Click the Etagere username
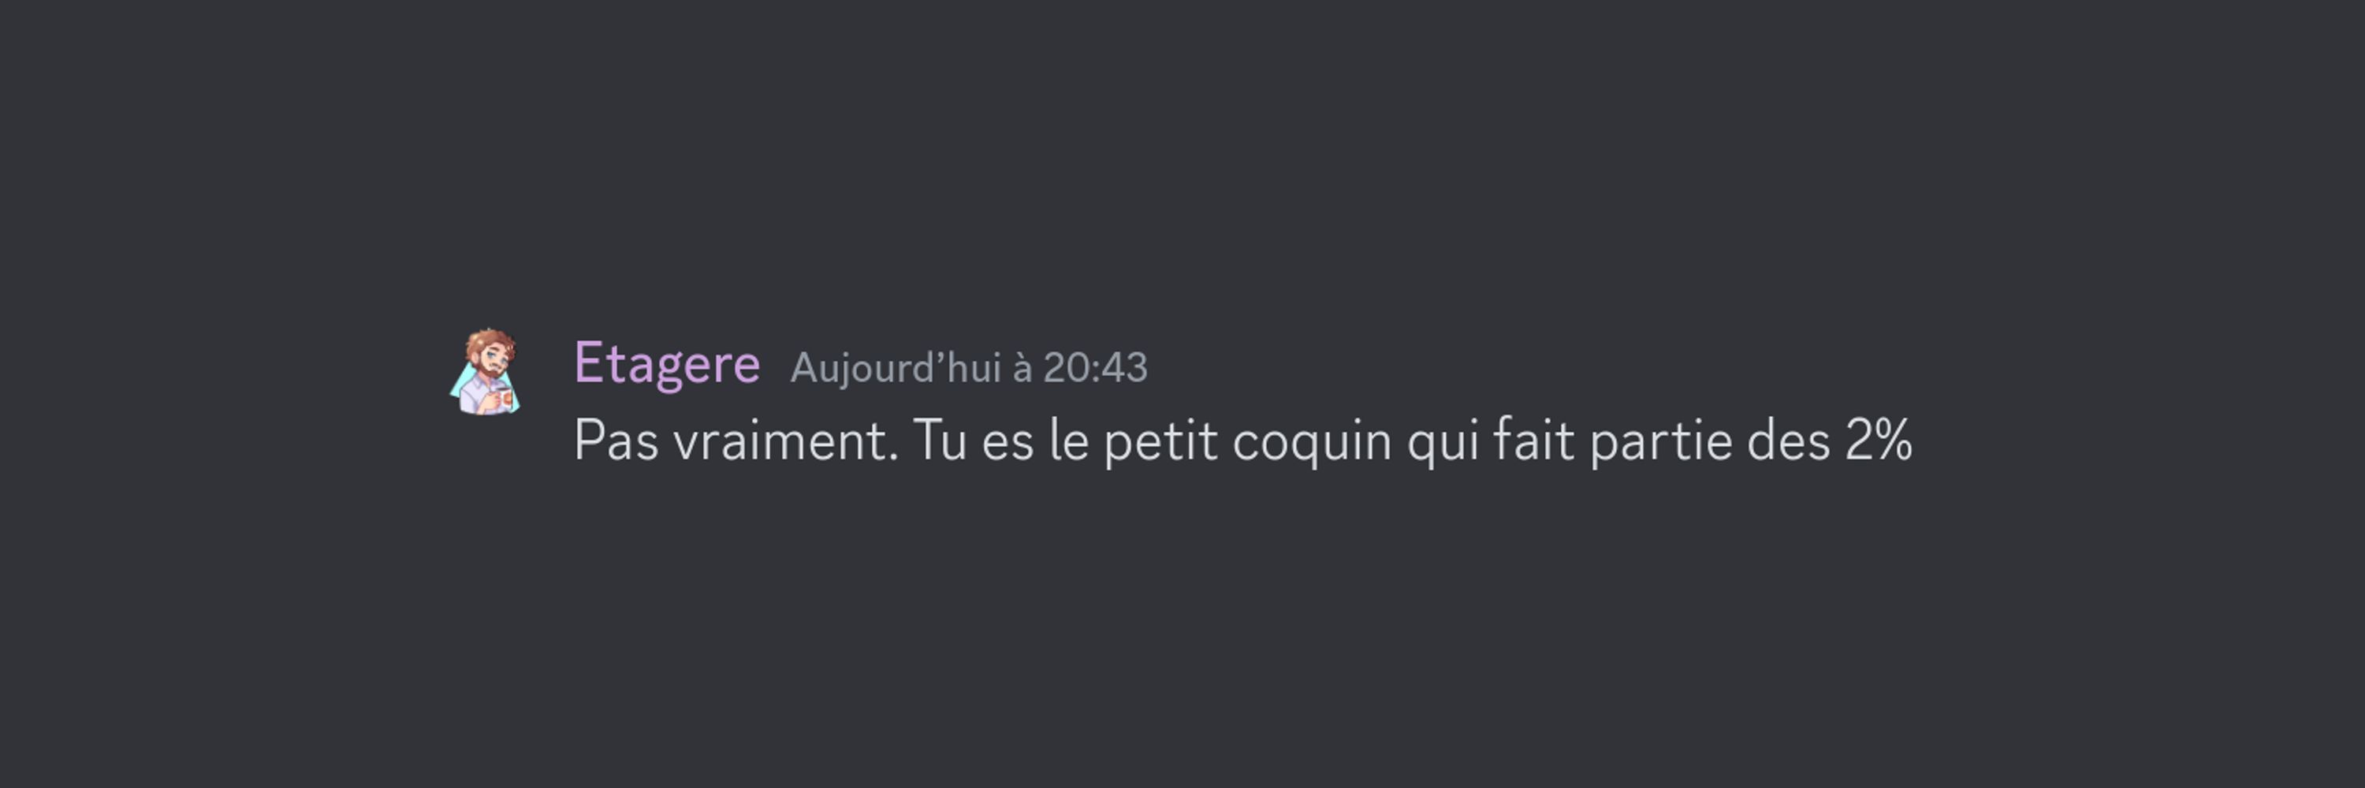Screen dimensions: 2365x788 (x=666, y=364)
